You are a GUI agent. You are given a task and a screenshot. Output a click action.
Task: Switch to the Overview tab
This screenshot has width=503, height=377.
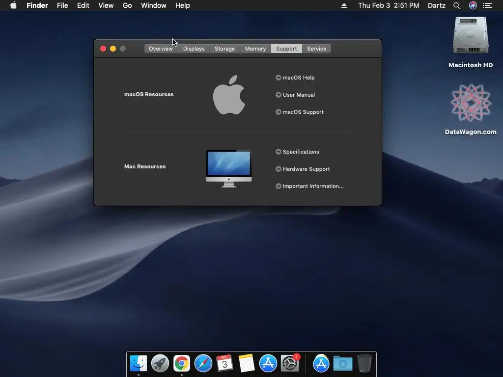pos(161,49)
